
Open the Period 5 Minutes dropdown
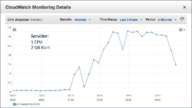(167, 19)
